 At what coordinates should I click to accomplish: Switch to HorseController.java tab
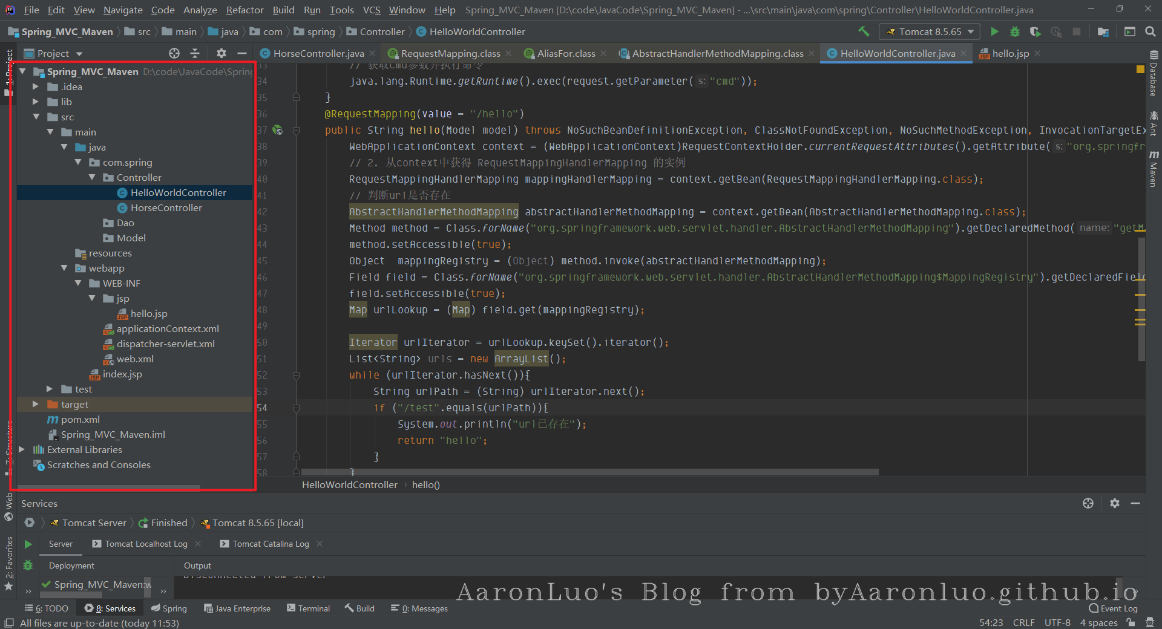point(318,53)
